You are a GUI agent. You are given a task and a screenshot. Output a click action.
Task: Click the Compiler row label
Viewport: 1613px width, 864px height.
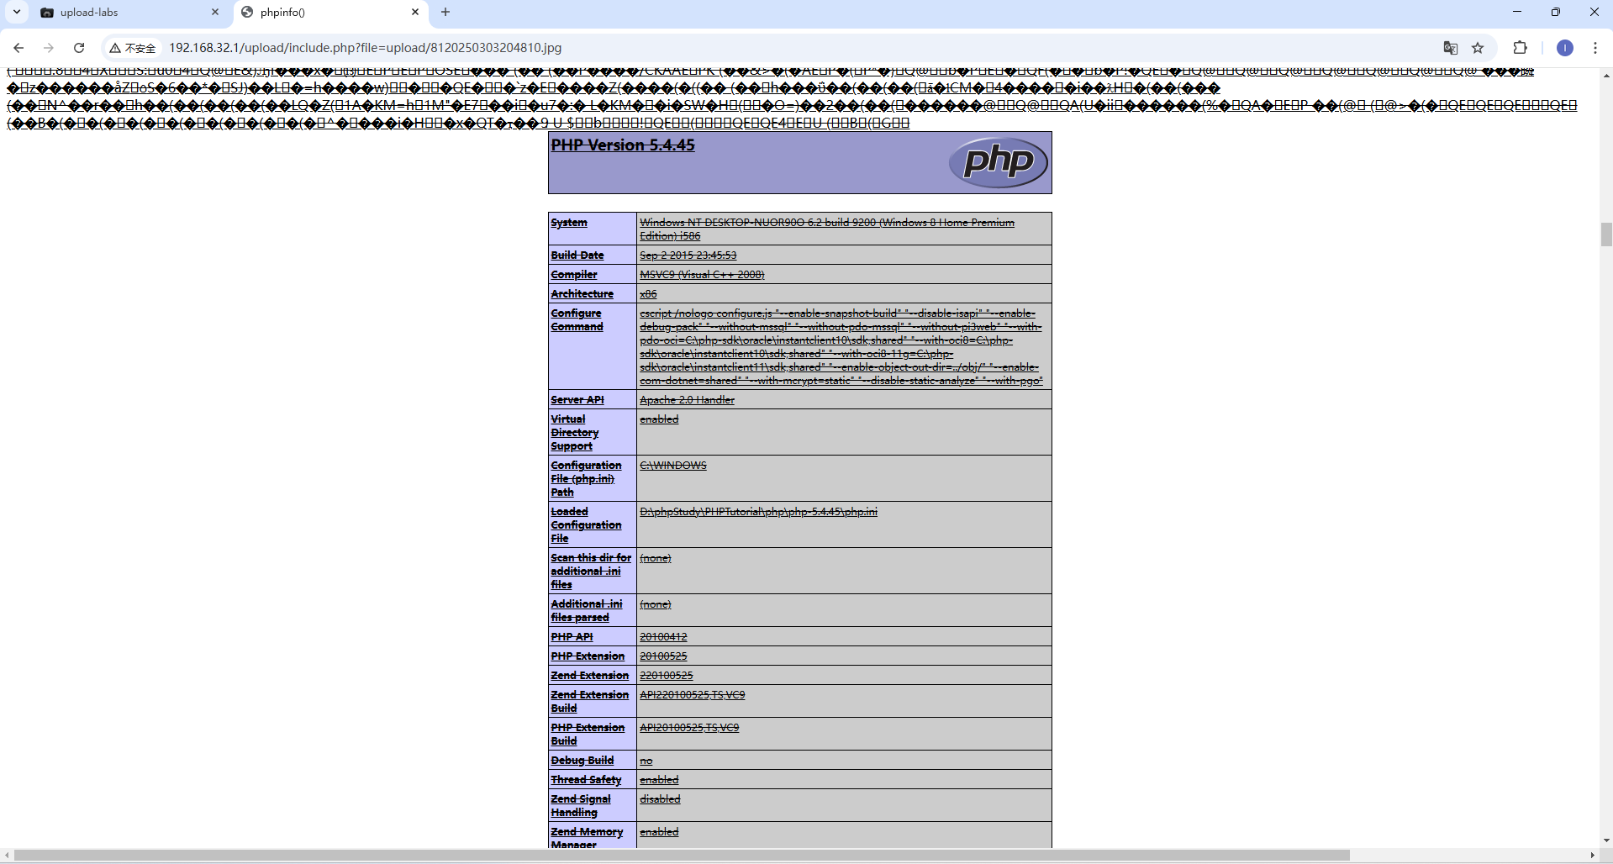click(574, 275)
